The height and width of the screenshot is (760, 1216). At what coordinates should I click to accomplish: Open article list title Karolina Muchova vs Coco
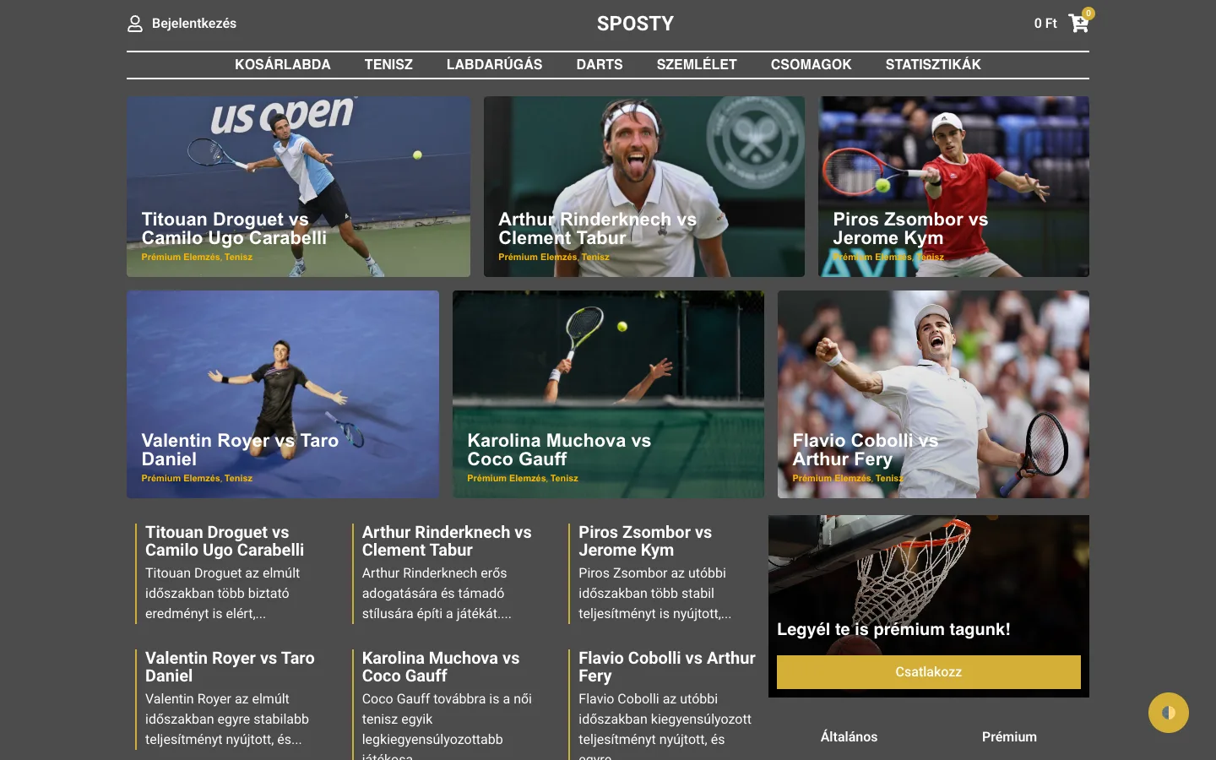[441, 667]
